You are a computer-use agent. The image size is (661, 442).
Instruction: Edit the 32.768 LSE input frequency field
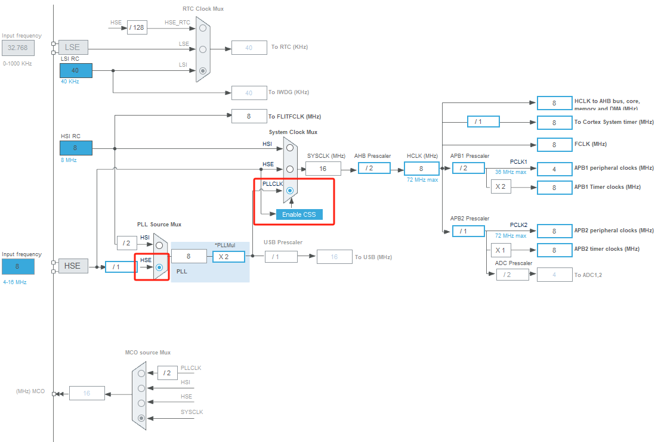[17, 48]
